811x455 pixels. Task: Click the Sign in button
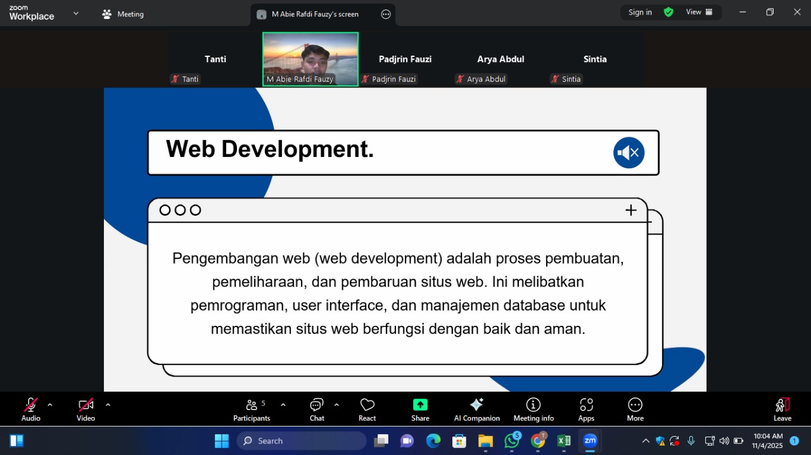[640, 12]
